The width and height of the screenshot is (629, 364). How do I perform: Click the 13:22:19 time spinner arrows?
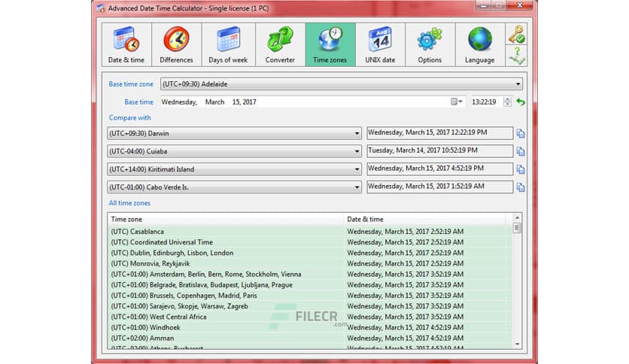(x=507, y=102)
